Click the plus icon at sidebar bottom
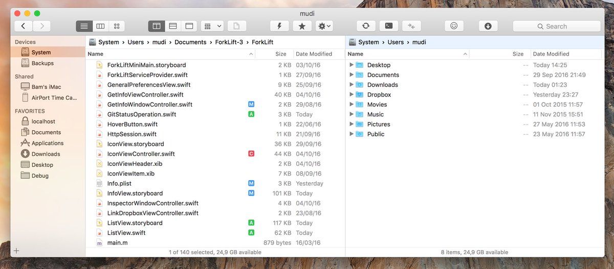 pos(16,251)
